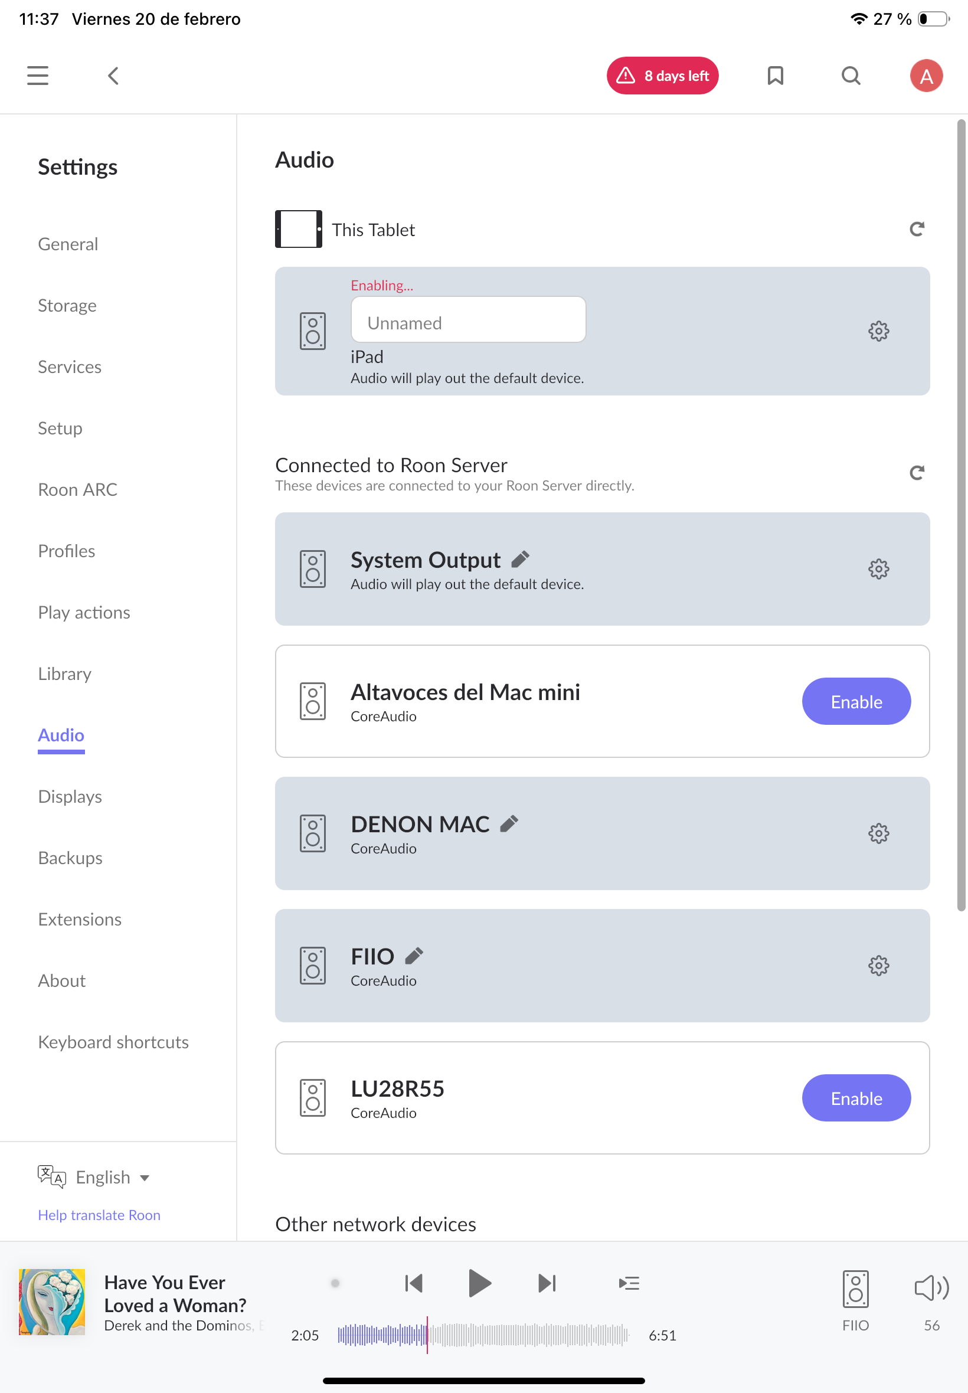Open search with magnifier icon

click(x=851, y=76)
